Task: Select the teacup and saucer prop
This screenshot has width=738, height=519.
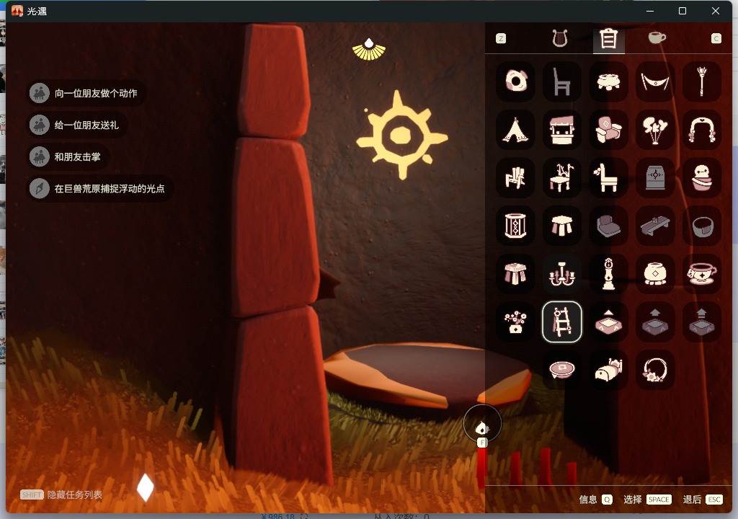Action: (702, 274)
